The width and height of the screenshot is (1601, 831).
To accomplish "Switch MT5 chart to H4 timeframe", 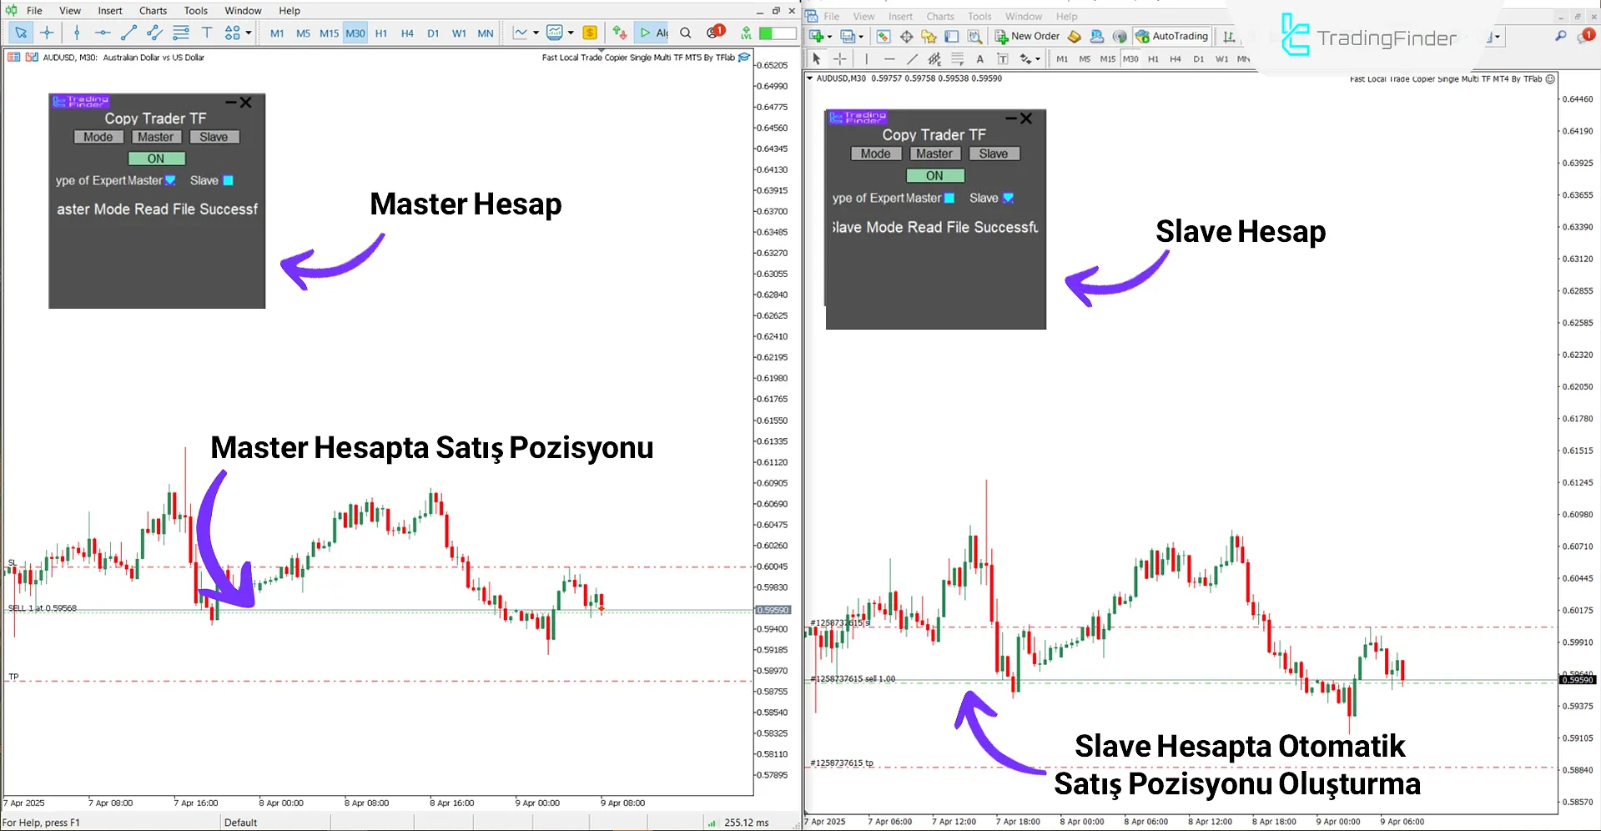I will (x=407, y=33).
